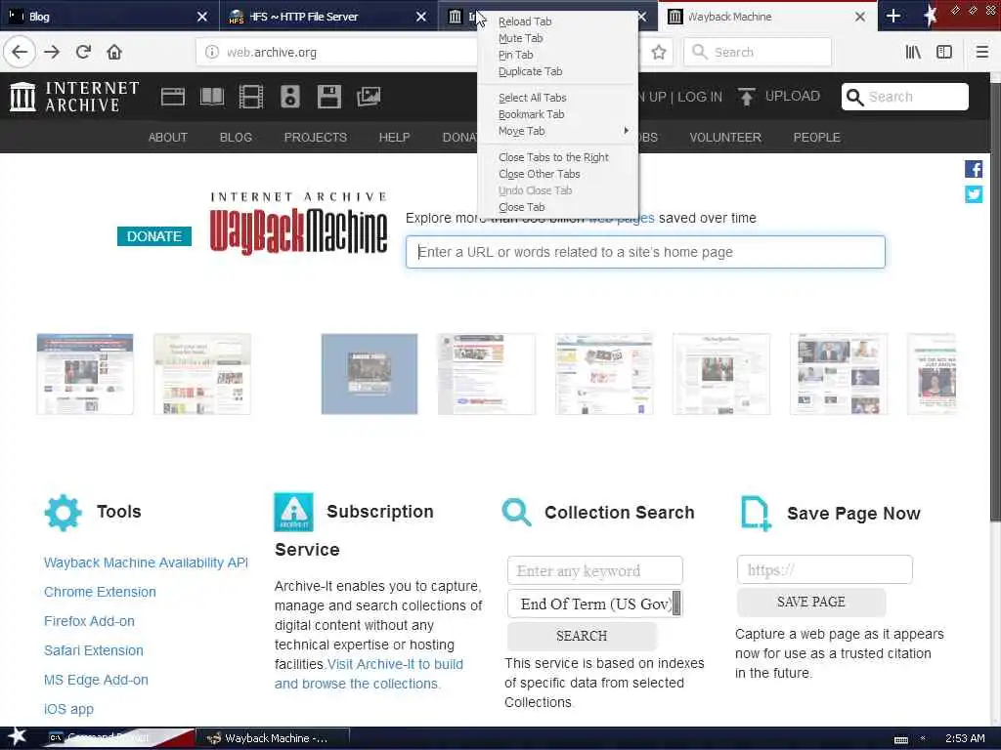Focus the Wayback URL search field
Viewport: 1001px width, 750px height.
(645, 252)
